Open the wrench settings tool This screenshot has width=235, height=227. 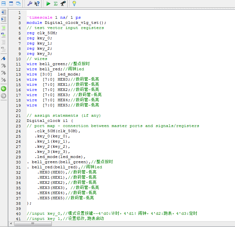tap(30, 4)
